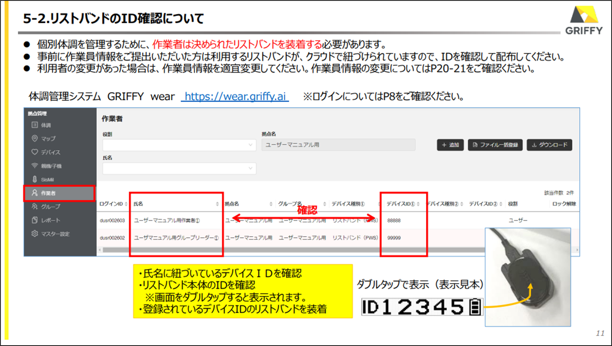The image size is (612, 346).
Task: Sort the table by デバイスID① column
Action: tap(418, 204)
